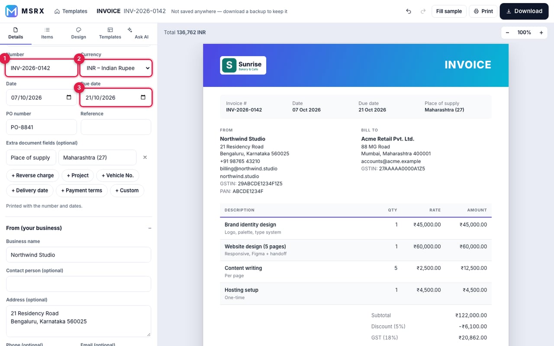Switch to the Items tab
This screenshot has height=346, width=554.
[x=47, y=33]
